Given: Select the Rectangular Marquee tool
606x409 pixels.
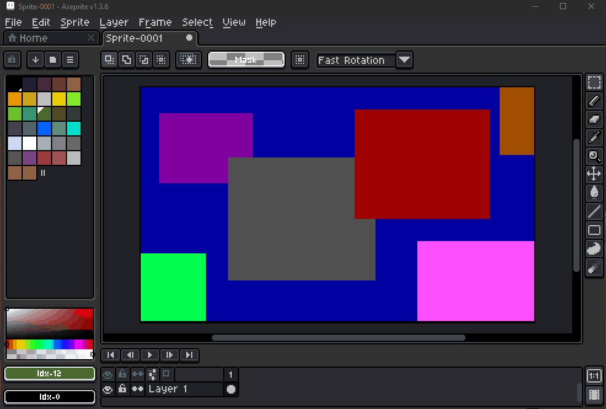Looking at the screenshot, I should point(594,82).
